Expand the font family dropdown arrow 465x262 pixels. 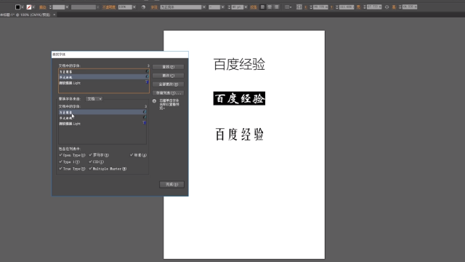(x=204, y=7)
